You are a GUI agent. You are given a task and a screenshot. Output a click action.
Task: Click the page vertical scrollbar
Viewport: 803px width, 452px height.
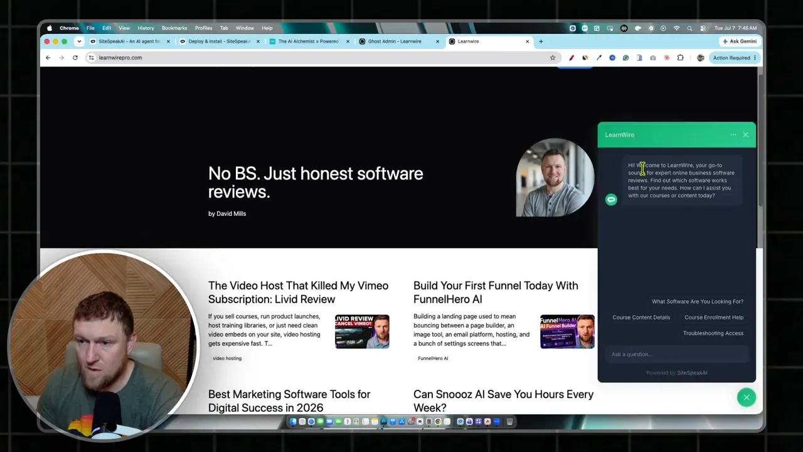point(760,141)
